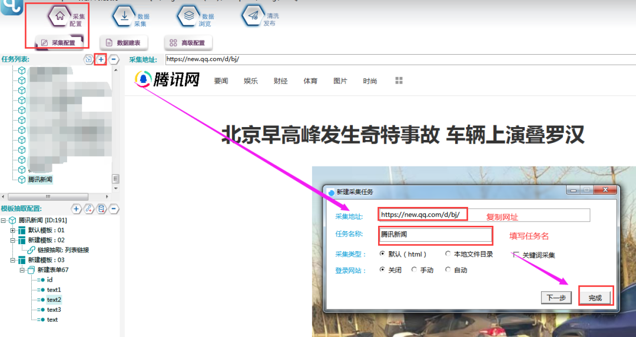Image resolution: width=636 pixels, height=337 pixels.
Task: Add a new task with the 任务列表 plus icon
Action: (101, 59)
